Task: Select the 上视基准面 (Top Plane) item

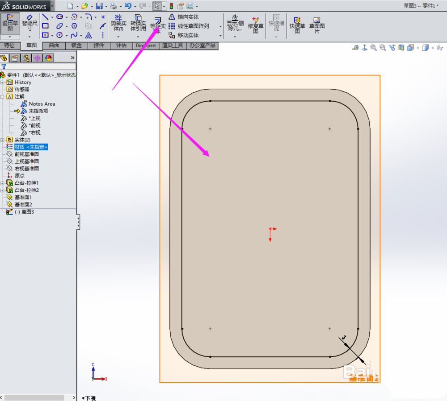Action: click(26, 161)
